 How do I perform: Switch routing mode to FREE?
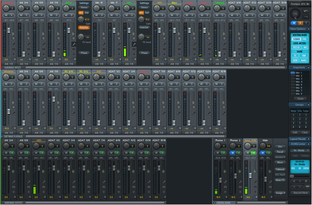(304, 39)
